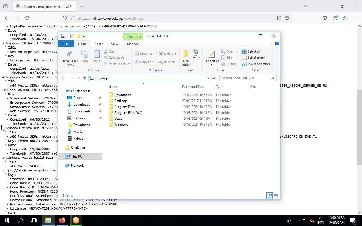Click the Firefox URL bar
The width and height of the screenshot is (362, 226).
pos(175,18)
